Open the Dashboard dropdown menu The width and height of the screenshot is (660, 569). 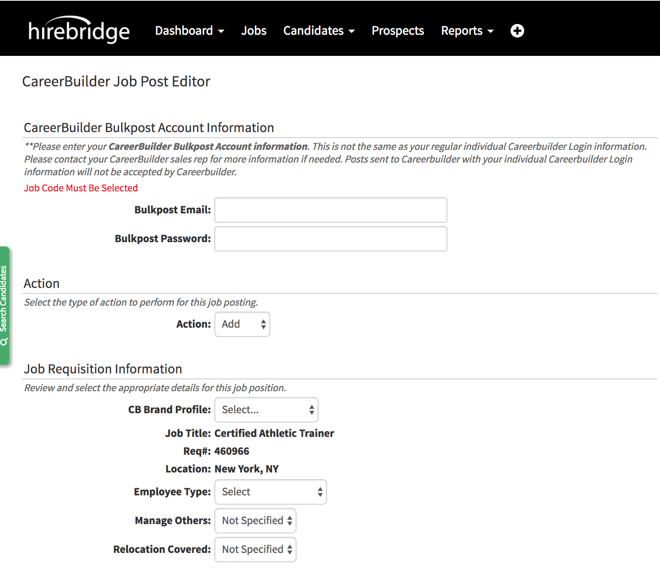[189, 31]
